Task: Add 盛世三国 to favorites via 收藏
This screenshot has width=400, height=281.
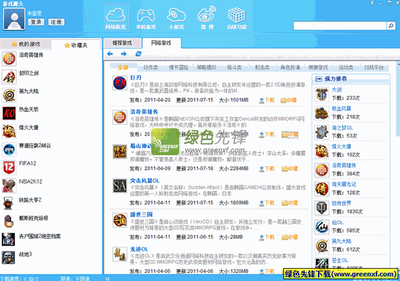Action: 289,237
